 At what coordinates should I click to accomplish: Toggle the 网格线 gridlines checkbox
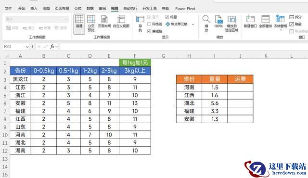click(x=149, y=24)
